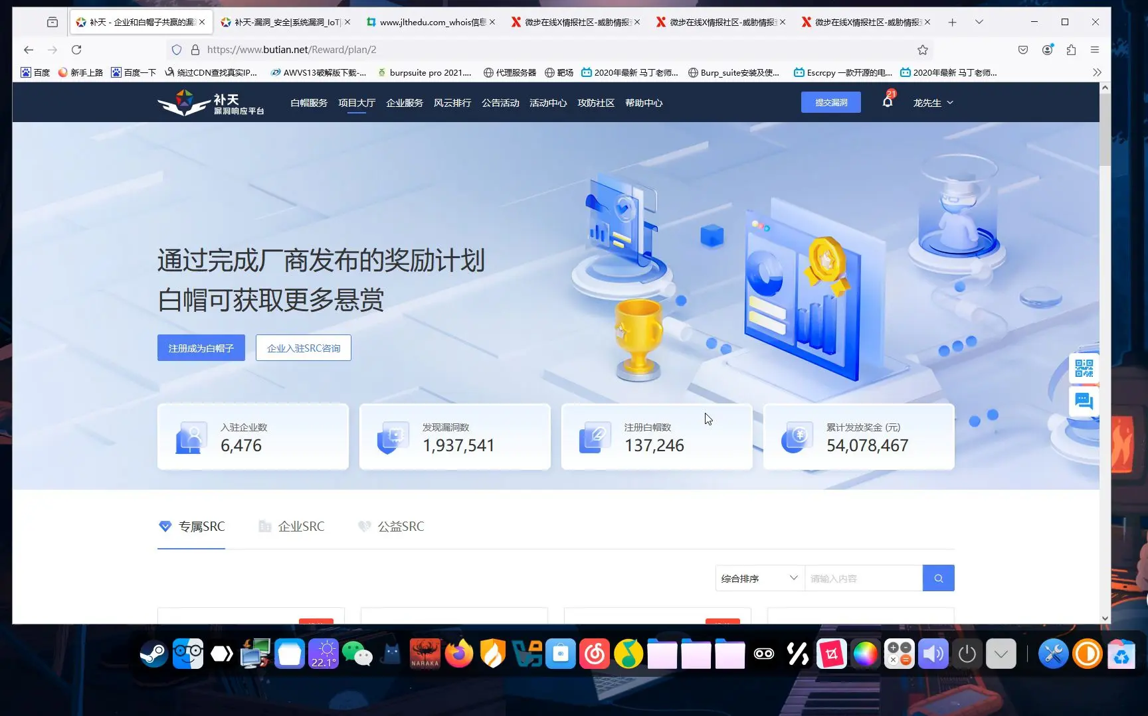
Task: Open the volume control icon in the dock
Action: (933, 654)
